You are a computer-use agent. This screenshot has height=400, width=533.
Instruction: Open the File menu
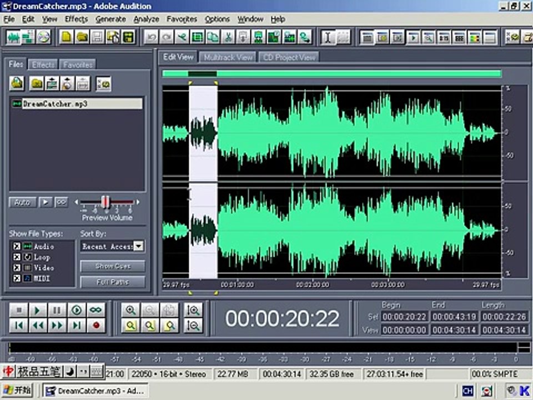pyautogui.click(x=9, y=19)
